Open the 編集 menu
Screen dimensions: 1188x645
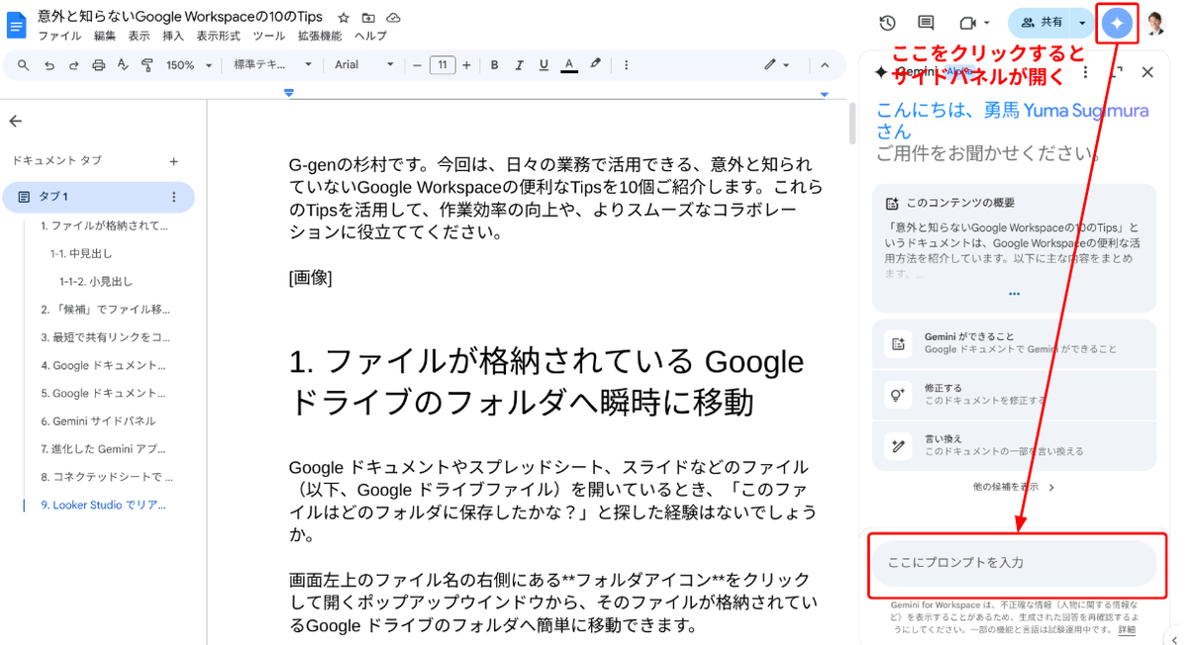105,36
